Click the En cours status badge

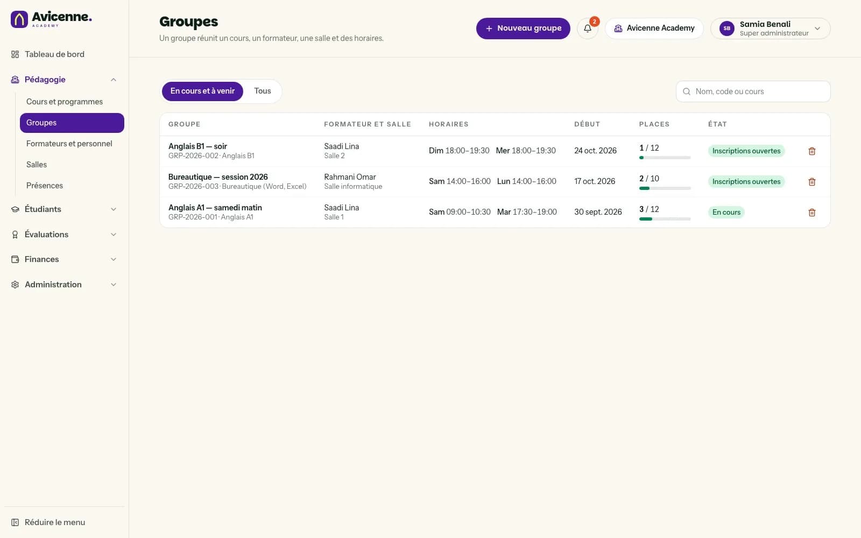point(726,213)
